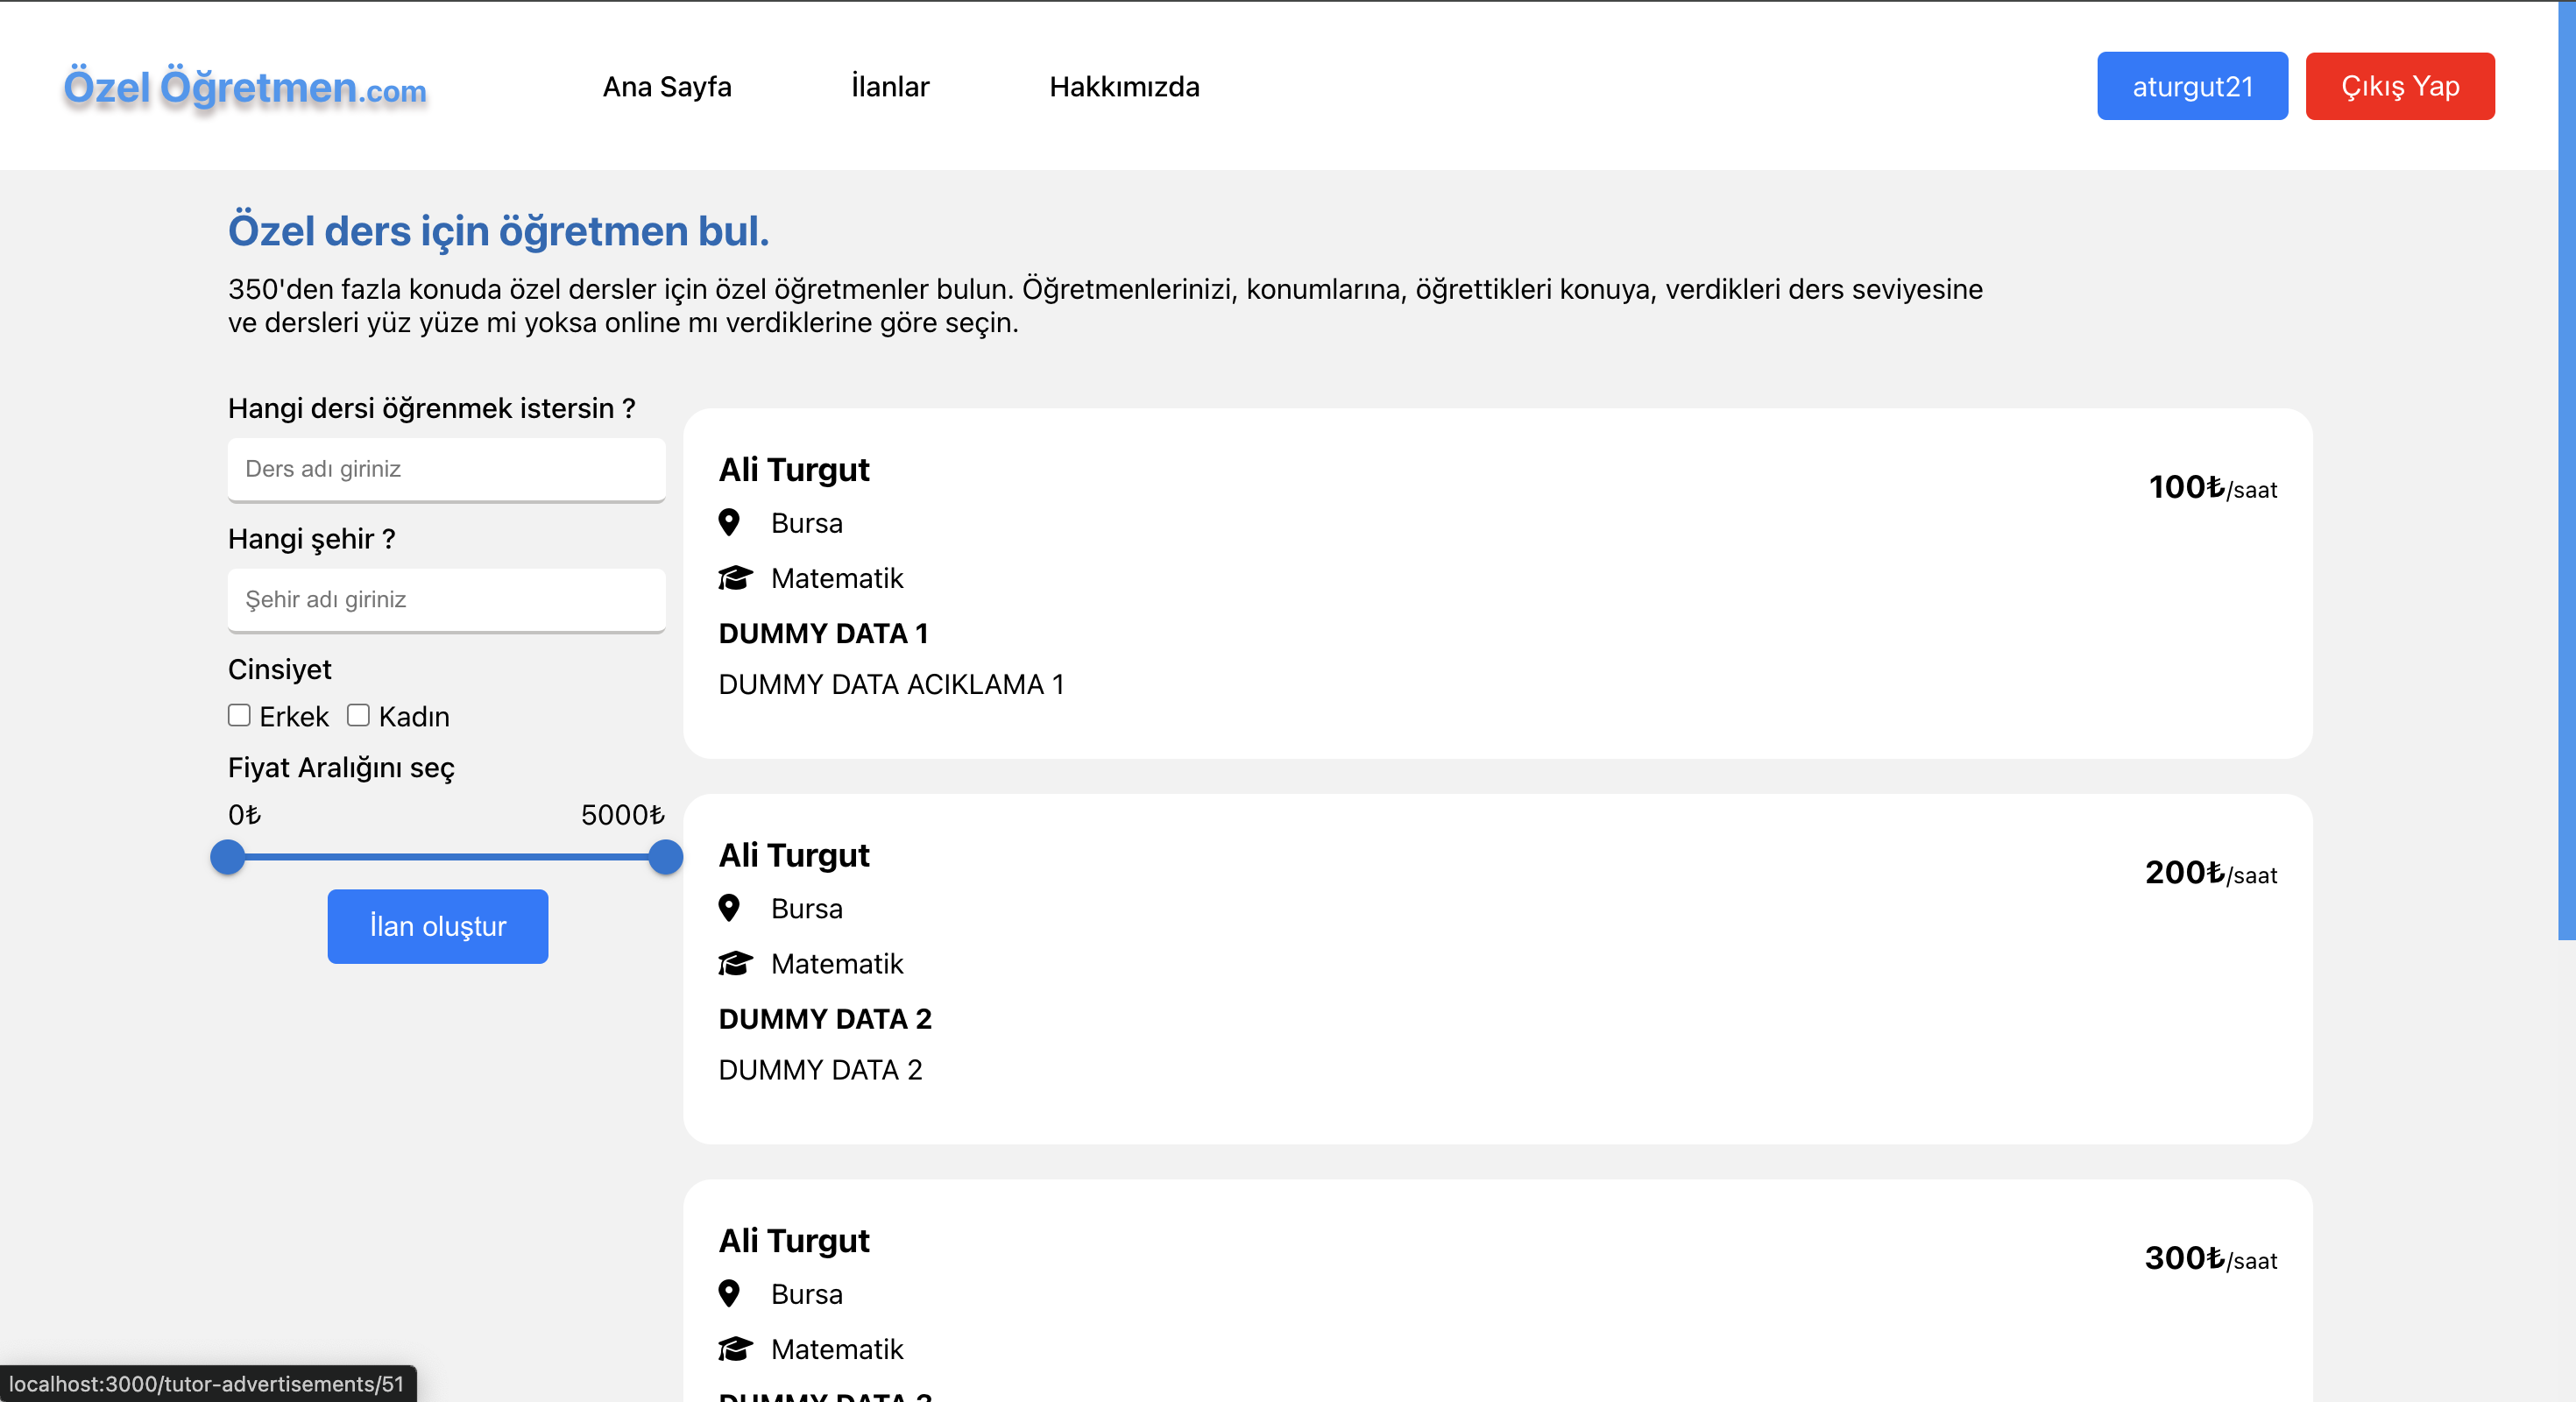Click the location pin icon in the 300₺ card
This screenshot has height=1402, width=2576.
[729, 1293]
